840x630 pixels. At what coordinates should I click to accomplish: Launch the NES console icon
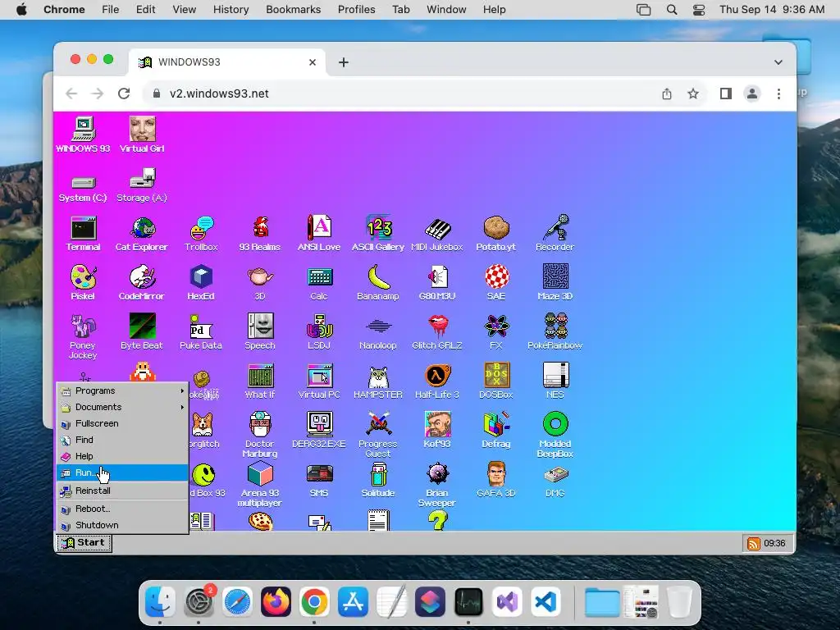point(555,381)
